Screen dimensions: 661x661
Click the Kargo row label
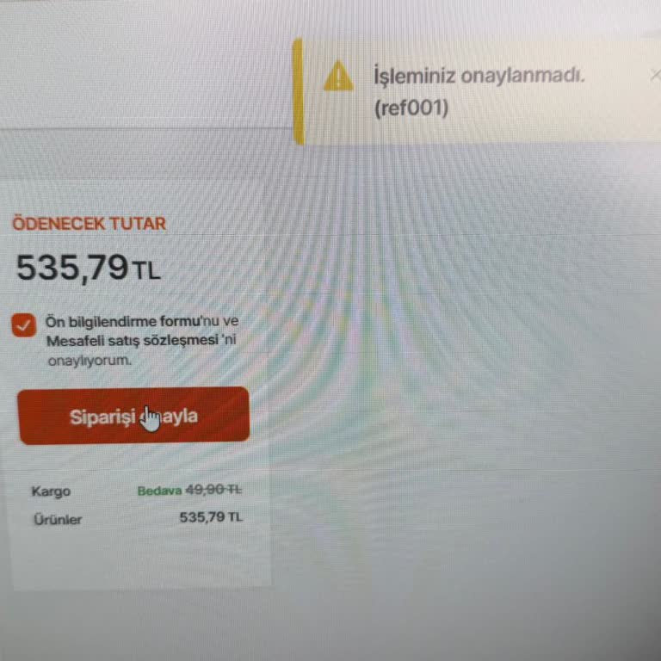click(51, 491)
